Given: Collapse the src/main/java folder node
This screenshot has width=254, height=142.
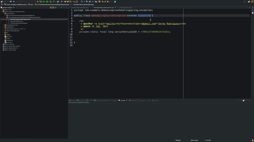Looking at the screenshot, I should 3,13.
